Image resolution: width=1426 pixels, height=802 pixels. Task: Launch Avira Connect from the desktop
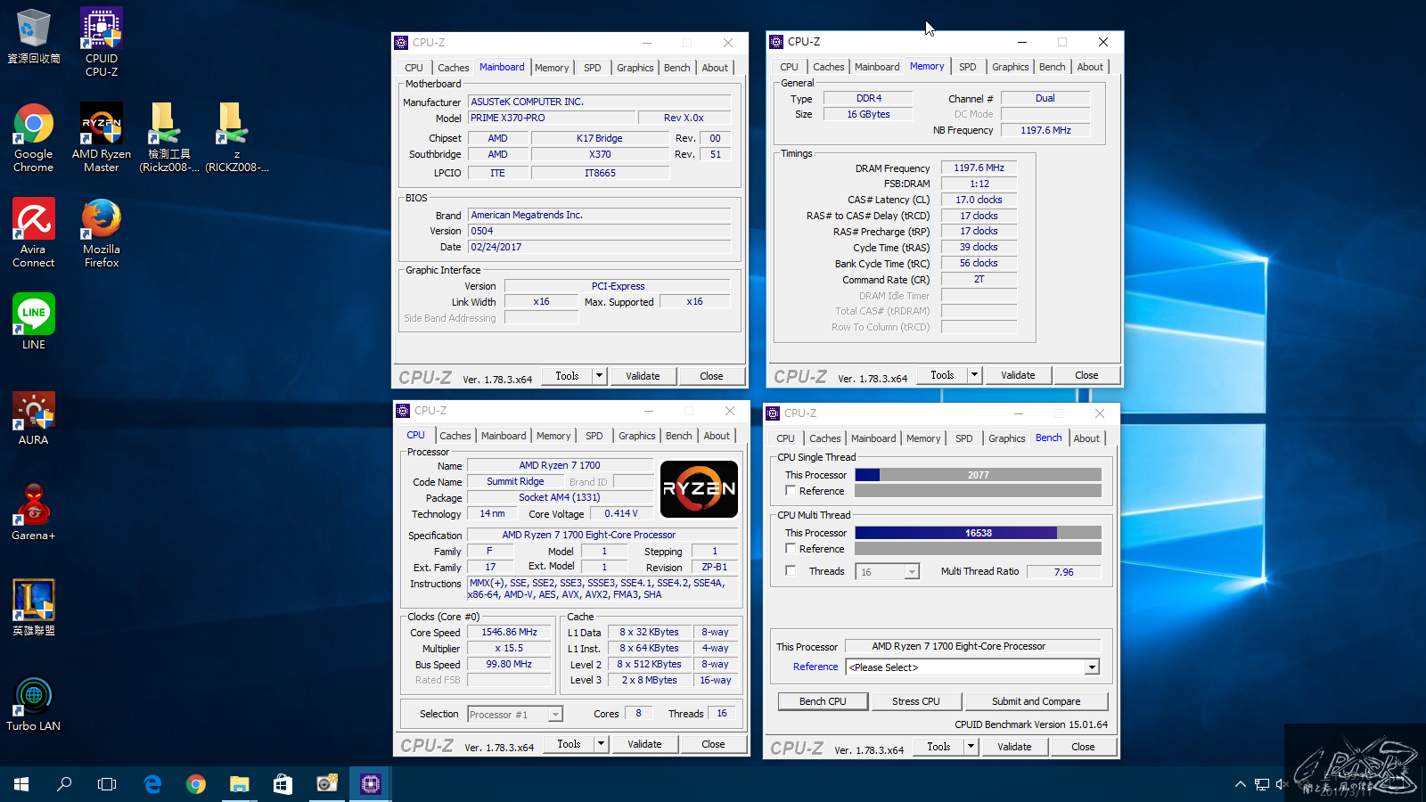pos(34,233)
